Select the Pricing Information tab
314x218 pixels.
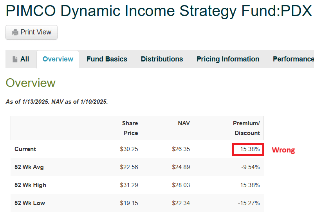point(228,59)
